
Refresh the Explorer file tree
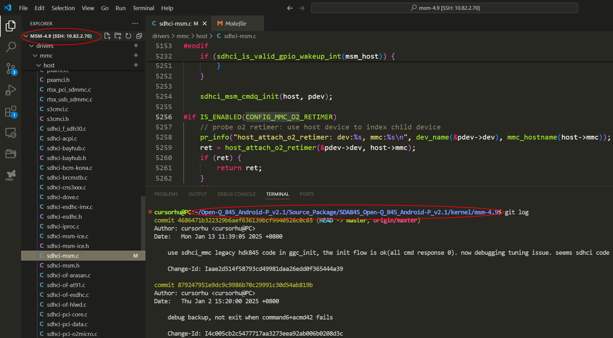(128, 36)
